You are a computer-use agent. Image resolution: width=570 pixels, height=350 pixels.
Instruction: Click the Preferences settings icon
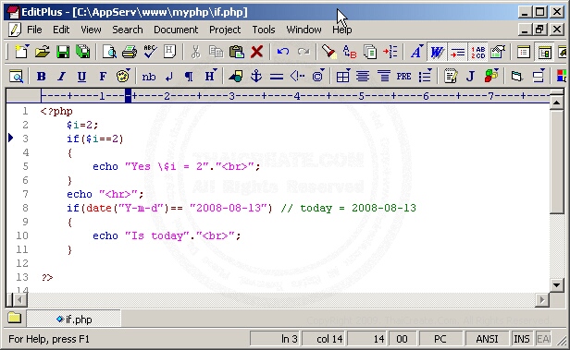[498, 52]
